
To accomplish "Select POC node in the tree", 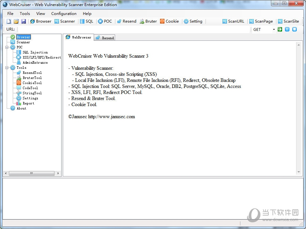I will [19, 47].
